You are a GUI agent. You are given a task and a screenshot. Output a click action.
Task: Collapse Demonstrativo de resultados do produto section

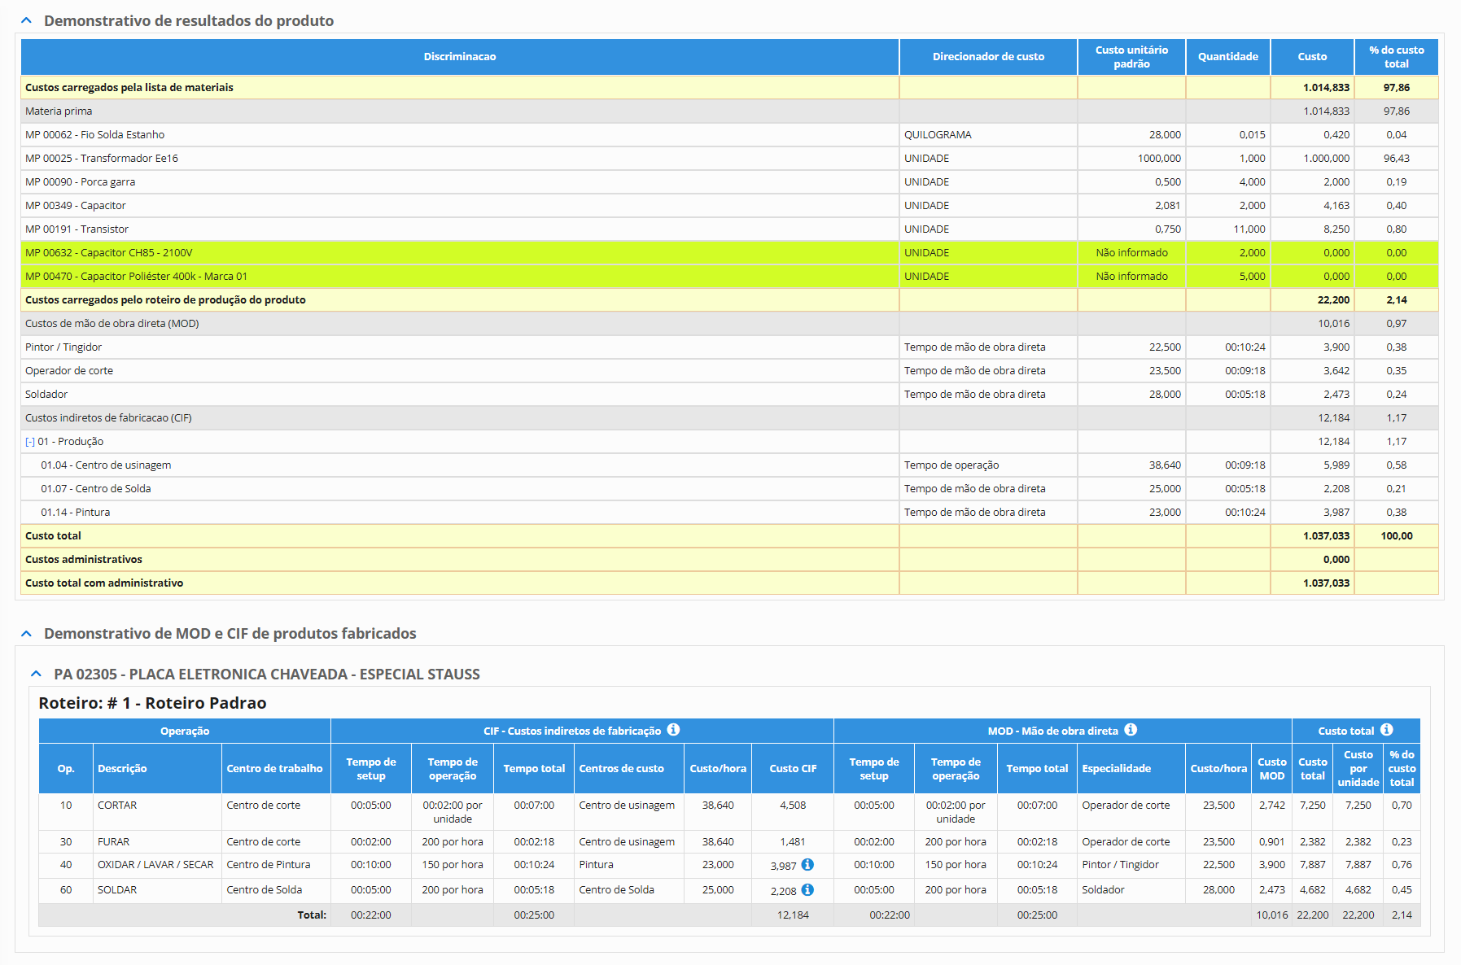27,21
